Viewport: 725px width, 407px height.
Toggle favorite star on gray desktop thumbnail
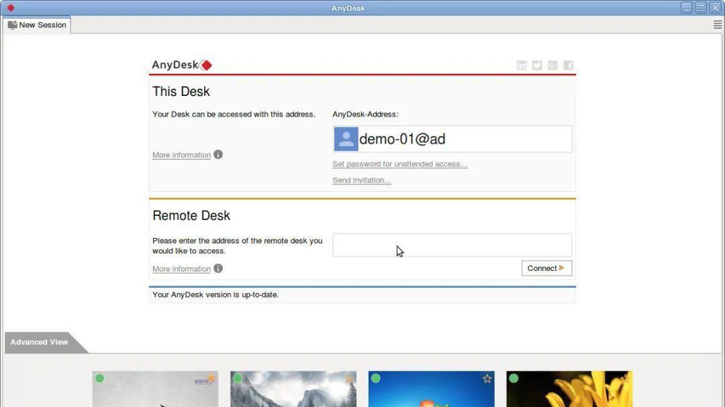[x=211, y=379]
